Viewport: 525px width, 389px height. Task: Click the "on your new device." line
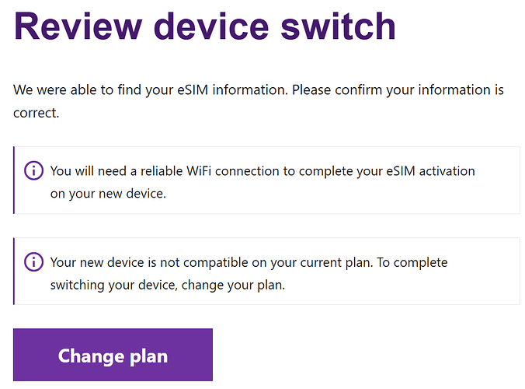tap(108, 193)
